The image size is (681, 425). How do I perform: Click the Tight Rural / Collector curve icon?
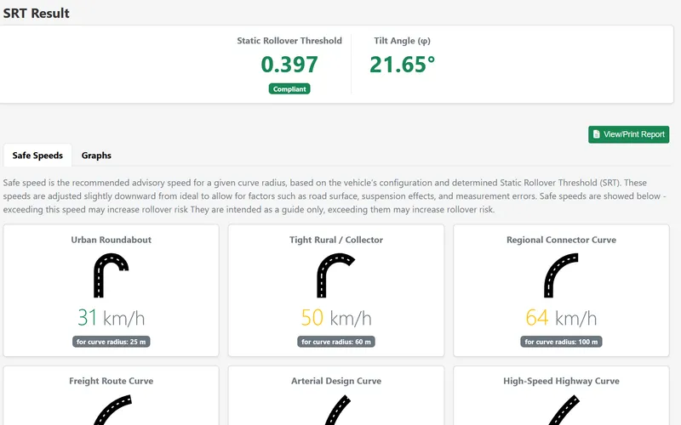[x=335, y=275]
